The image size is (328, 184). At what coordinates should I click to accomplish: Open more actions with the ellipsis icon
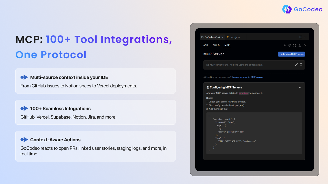coord(305,37)
